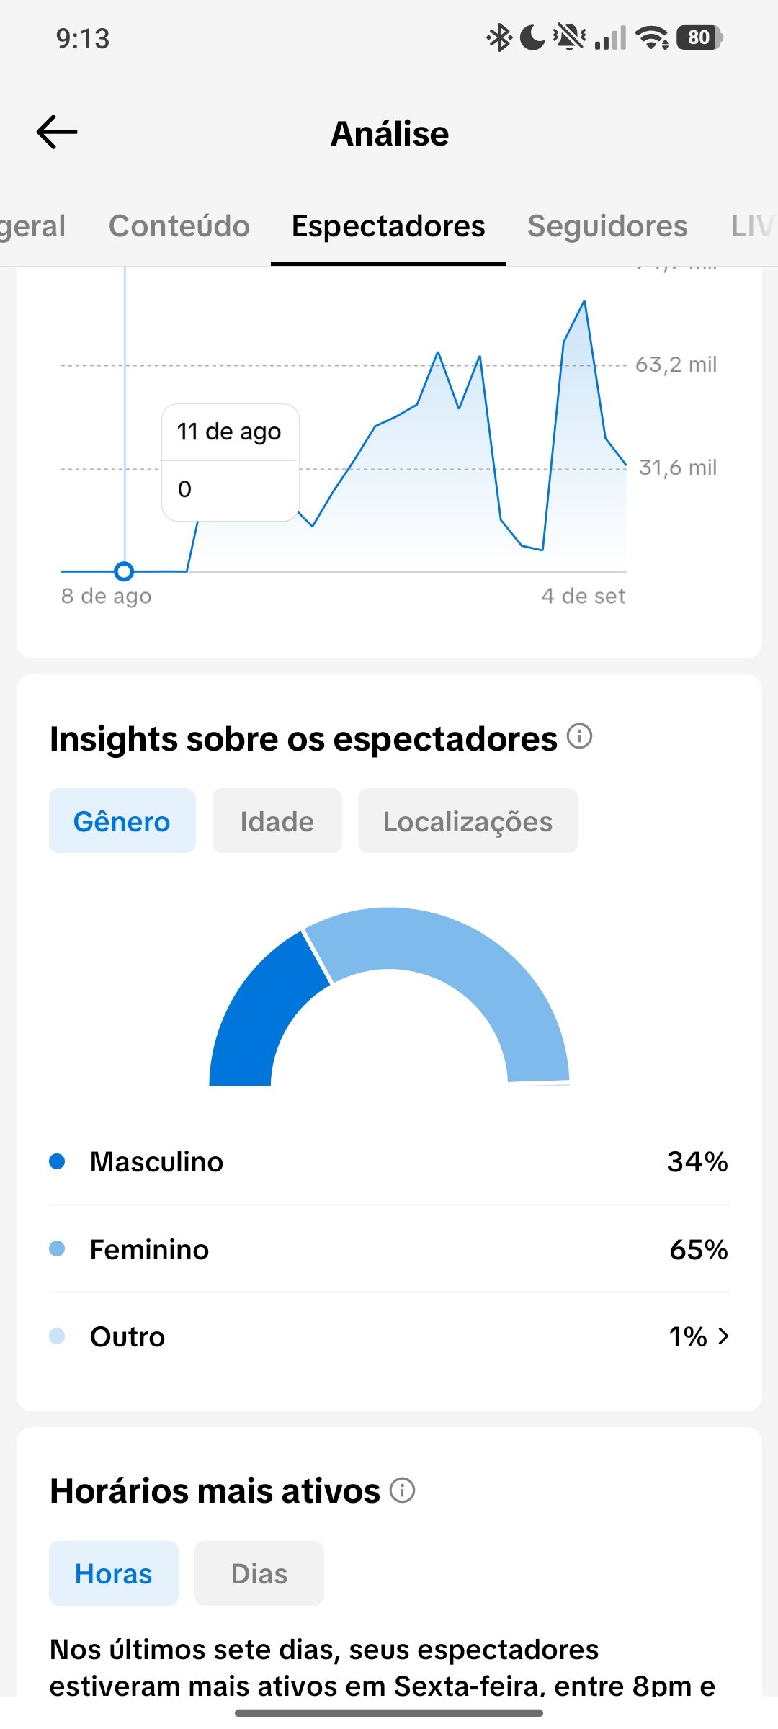778x1729 pixels.
Task: Select the Idade filter chip
Action: 277,821
